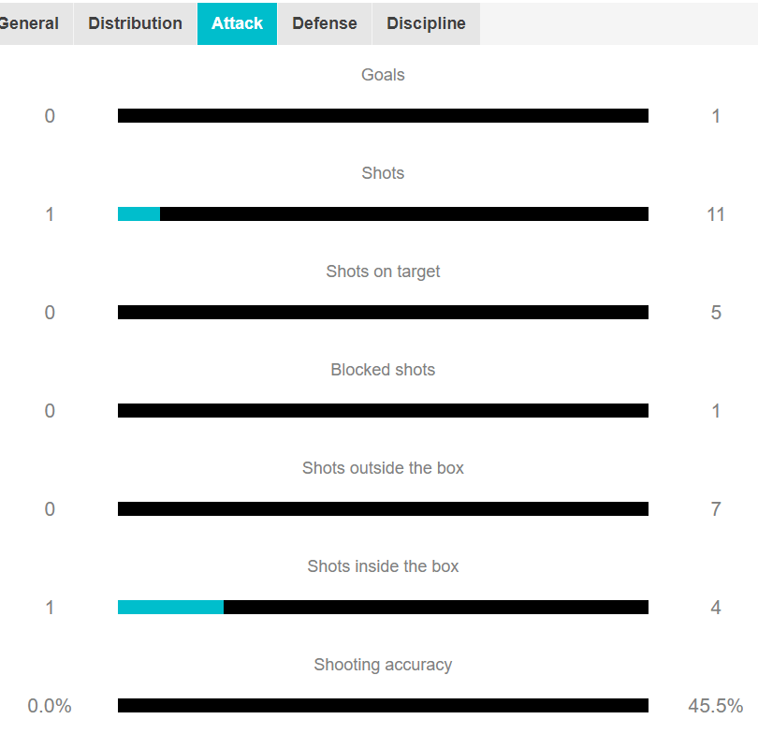Click the Shooting accuracy bar
The image size is (758, 734).
point(383,706)
